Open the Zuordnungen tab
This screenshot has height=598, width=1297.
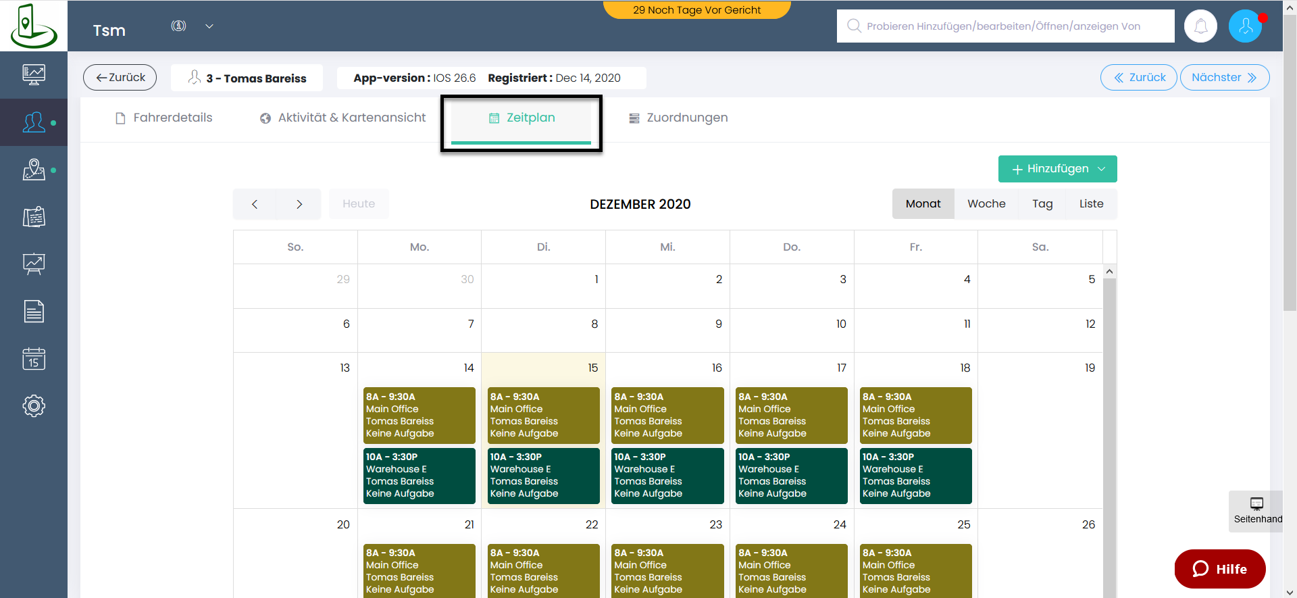pos(678,118)
